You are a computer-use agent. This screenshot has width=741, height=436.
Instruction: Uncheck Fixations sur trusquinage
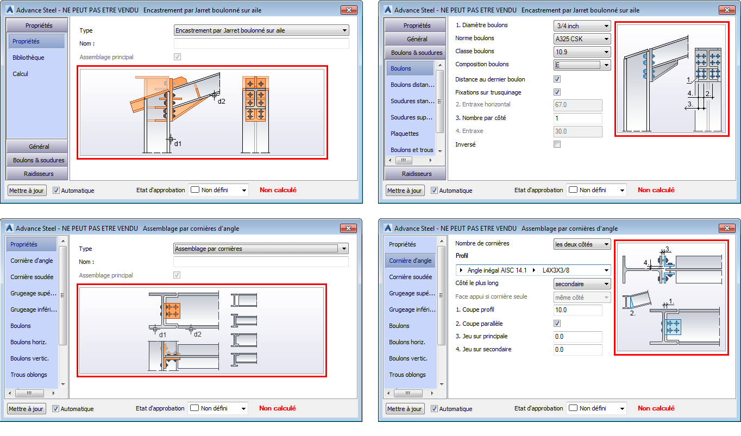[557, 92]
